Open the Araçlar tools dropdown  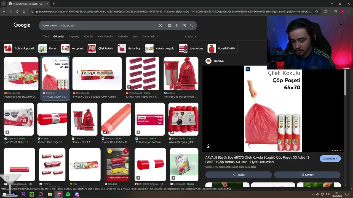tap(190, 37)
